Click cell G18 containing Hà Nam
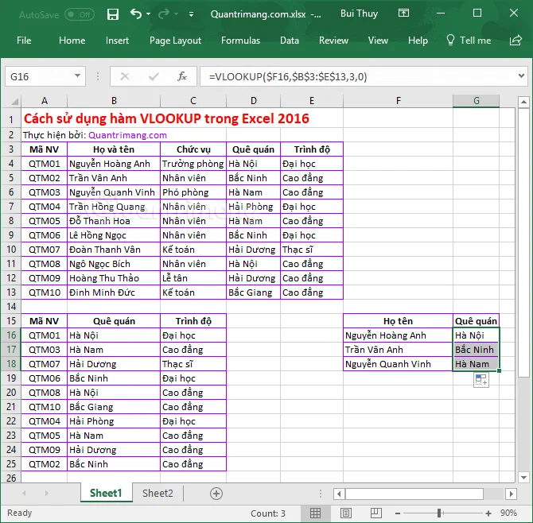This screenshot has width=533, height=523. point(476,364)
